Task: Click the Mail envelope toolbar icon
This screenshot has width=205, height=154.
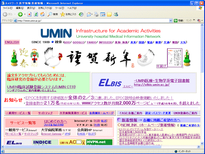Action: click(x=89, y=14)
